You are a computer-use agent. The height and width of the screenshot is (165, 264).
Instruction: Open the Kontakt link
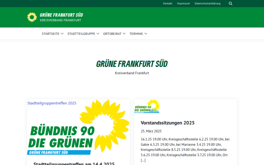click(x=168, y=4)
